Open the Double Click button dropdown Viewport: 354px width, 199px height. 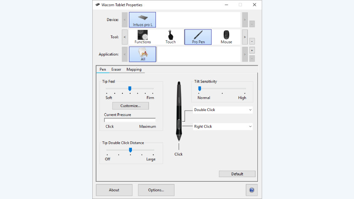tap(223, 110)
